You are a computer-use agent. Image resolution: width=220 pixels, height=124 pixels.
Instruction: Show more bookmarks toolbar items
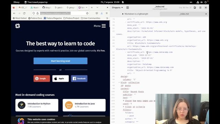click(x=107, y=18)
